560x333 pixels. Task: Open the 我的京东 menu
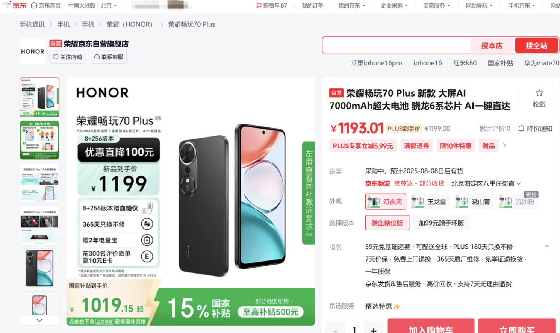351,5
